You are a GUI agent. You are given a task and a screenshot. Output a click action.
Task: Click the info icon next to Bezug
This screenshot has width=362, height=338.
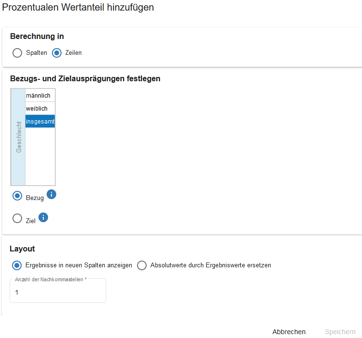click(52, 194)
